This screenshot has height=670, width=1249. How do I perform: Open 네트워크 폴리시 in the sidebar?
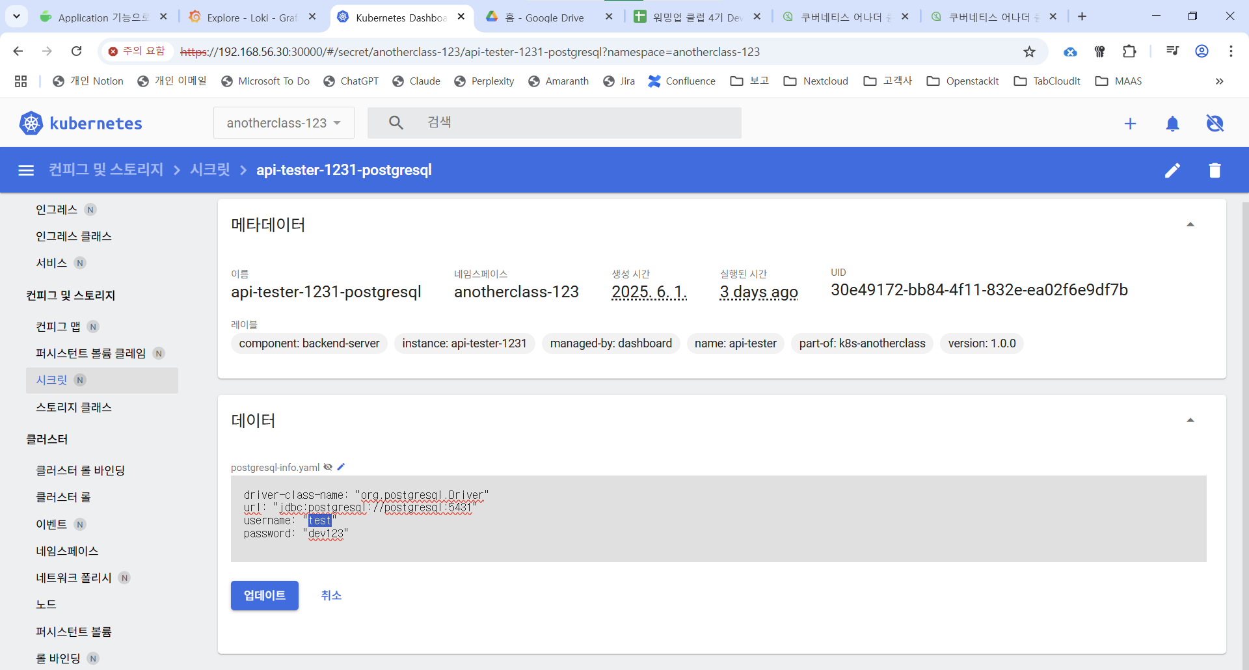(74, 578)
